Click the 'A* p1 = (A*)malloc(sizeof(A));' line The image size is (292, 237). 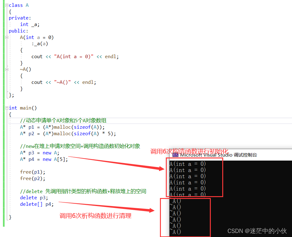tap(62, 127)
